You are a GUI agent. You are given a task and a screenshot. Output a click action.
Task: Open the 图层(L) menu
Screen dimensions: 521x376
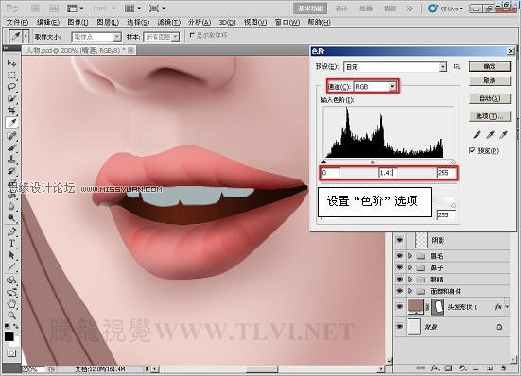coord(108,22)
